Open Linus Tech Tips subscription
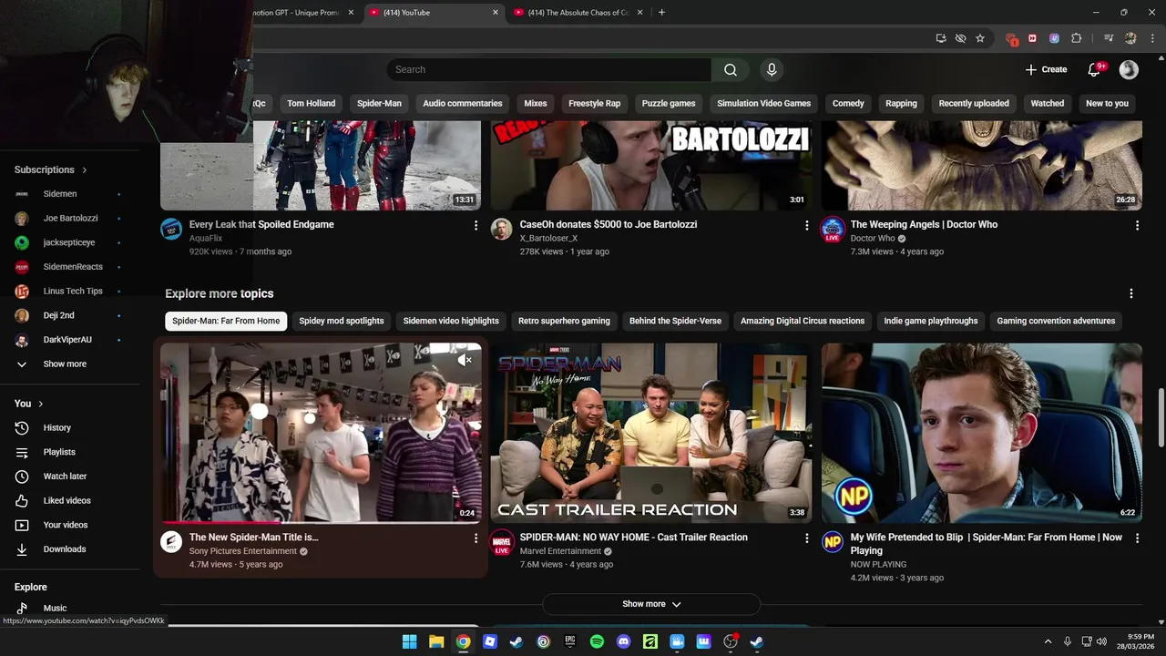The width and height of the screenshot is (1166, 656). (71, 292)
